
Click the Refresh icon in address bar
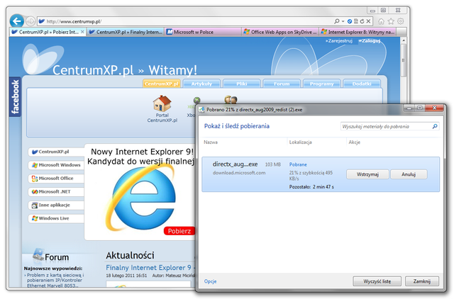(362, 21)
